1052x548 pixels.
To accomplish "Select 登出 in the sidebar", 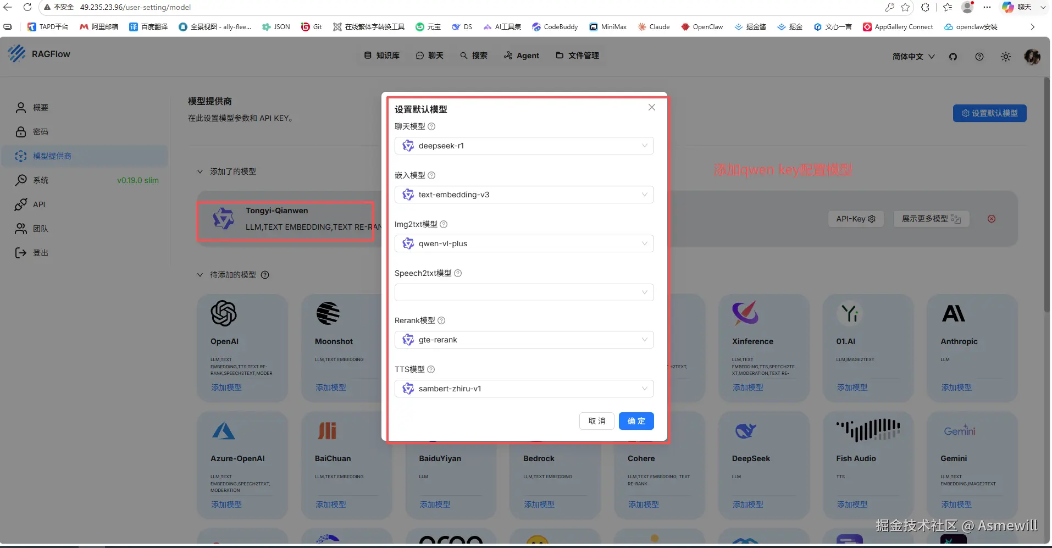I will click(85, 253).
